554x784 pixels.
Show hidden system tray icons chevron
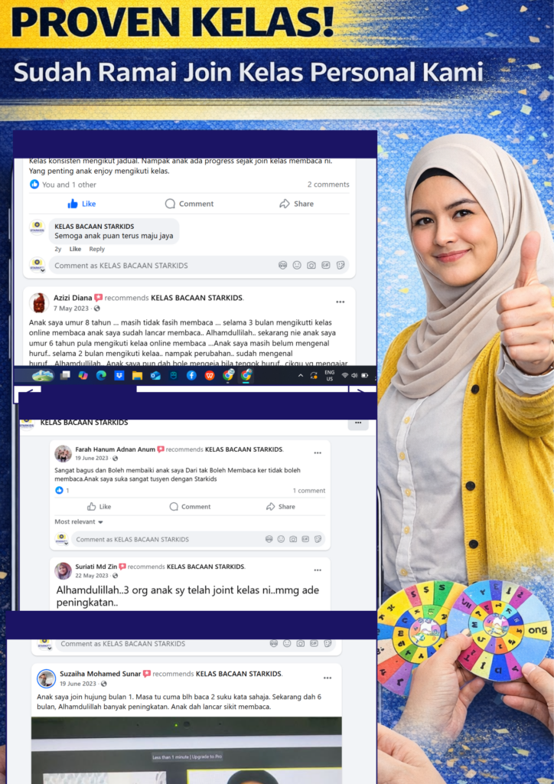300,375
